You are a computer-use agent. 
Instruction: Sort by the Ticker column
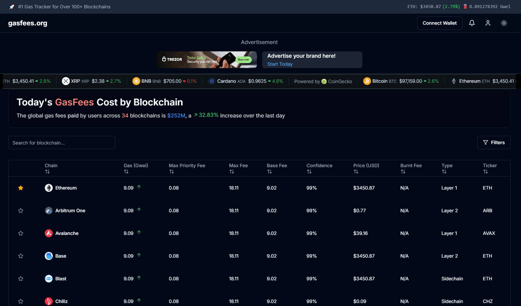[x=486, y=172]
